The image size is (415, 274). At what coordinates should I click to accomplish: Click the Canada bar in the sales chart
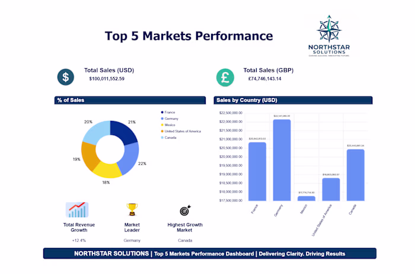(356, 175)
